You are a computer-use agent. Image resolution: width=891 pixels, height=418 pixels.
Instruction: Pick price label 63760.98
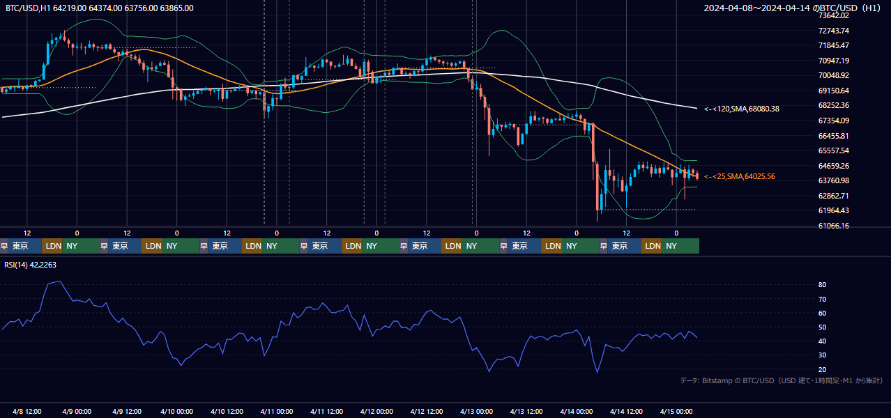[833, 180]
